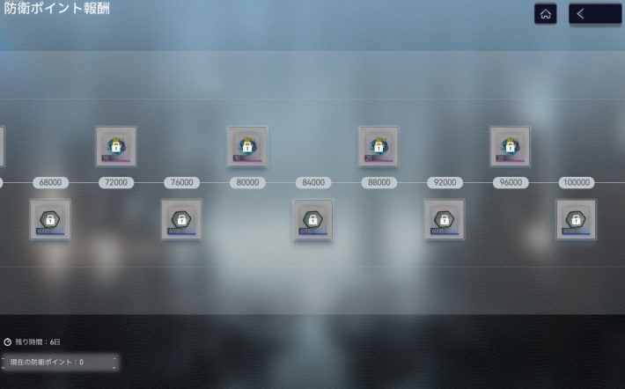The width and height of the screenshot is (625, 389).
Task: Select the 80000 point milestone marker
Action: [247, 182]
